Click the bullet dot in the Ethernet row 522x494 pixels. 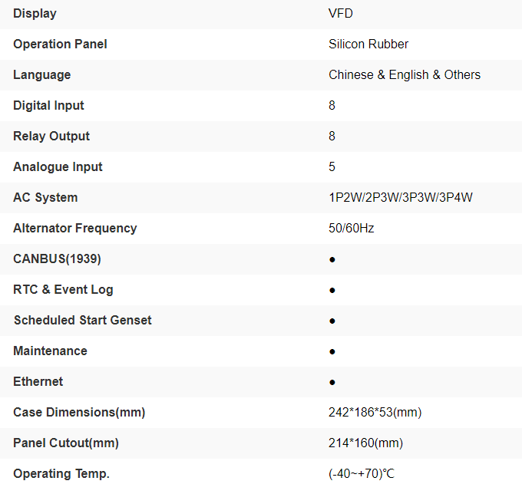[x=332, y=382]
